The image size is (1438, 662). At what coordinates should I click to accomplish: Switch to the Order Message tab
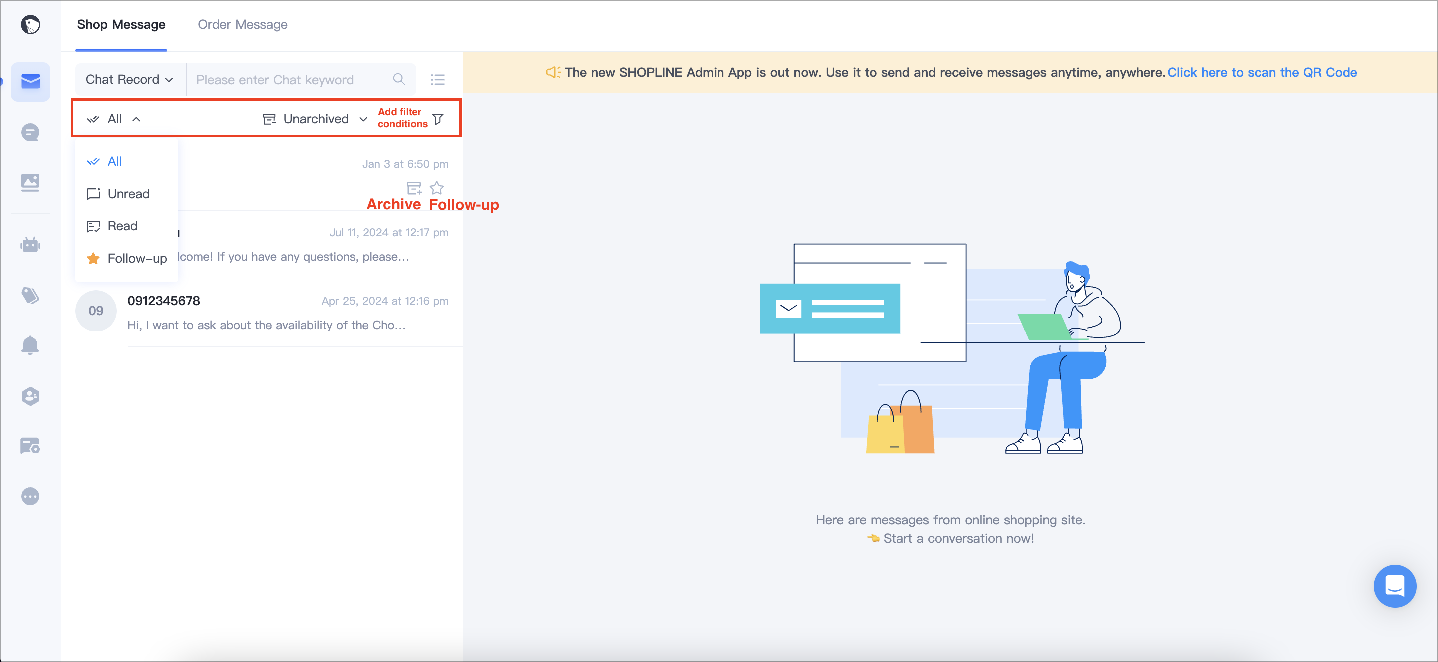pyautogui.click(x=243, y=24)
